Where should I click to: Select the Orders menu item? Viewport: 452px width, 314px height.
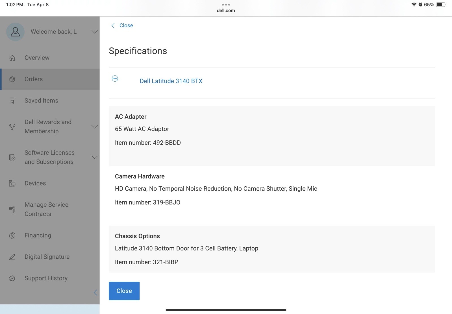[50, 79]
